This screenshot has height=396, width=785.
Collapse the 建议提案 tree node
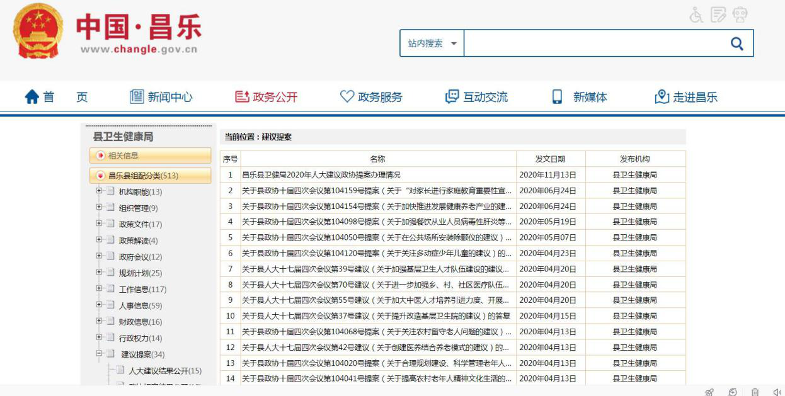pyautogui.click(x=99, y=354)
